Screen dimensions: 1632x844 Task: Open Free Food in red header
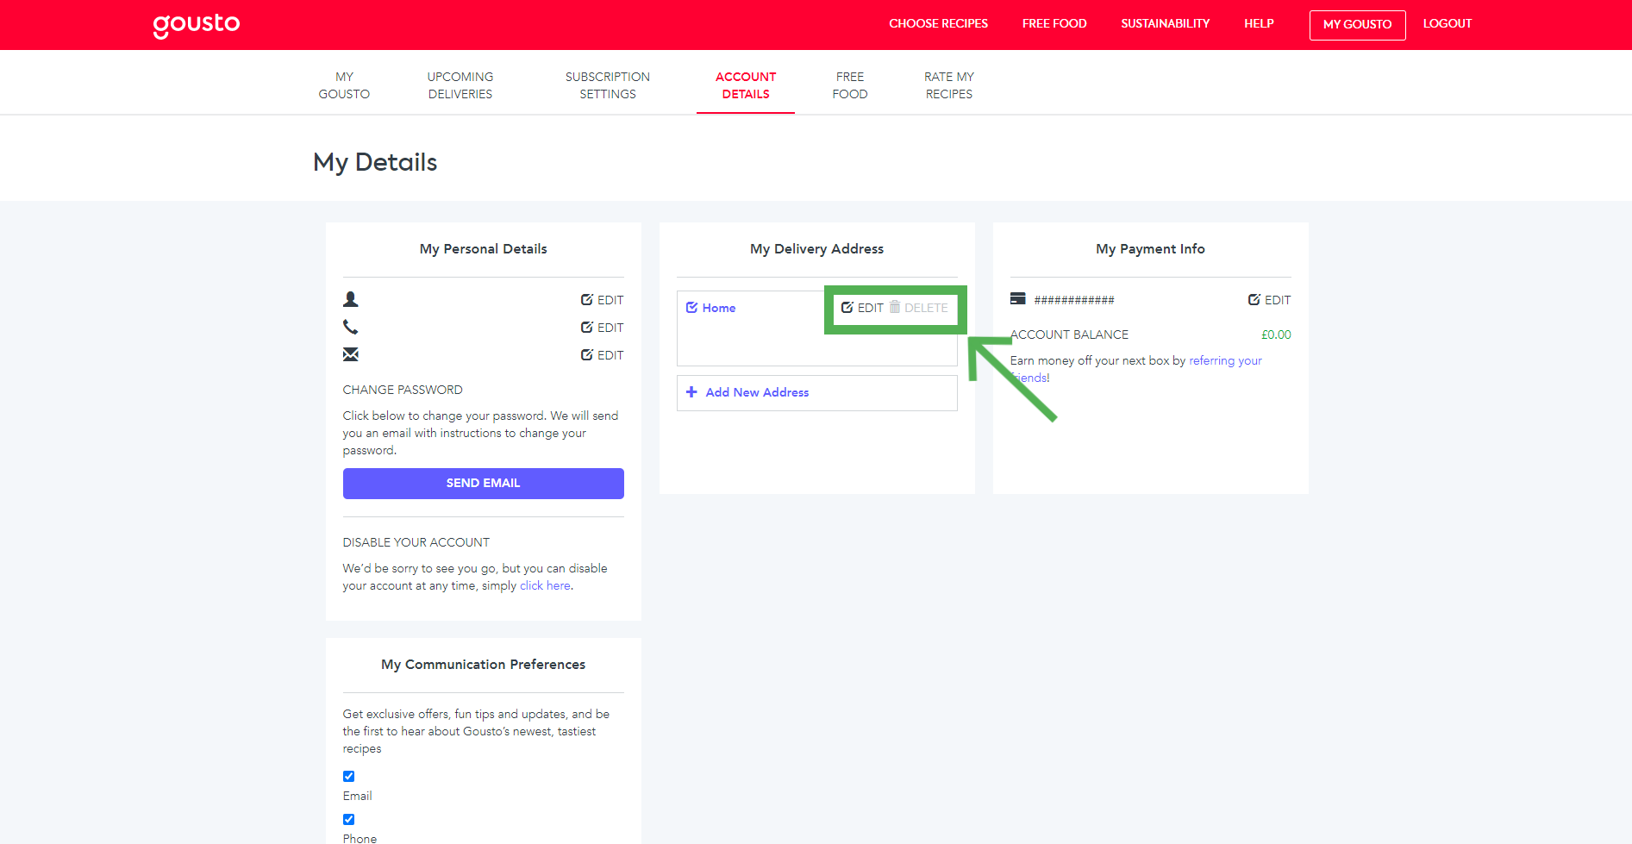(x=1054, y=24)
